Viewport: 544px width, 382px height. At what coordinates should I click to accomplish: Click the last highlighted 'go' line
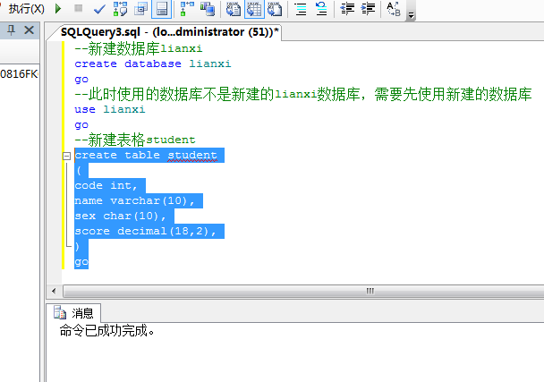coord(81,262)
